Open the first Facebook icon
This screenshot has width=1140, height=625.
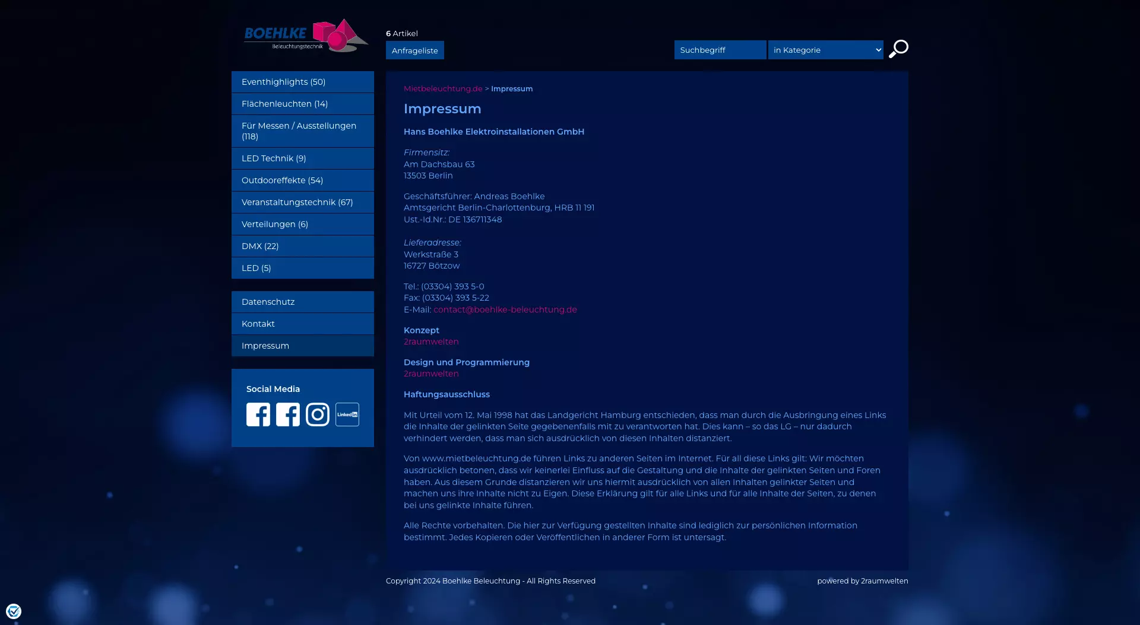(258, 414)
